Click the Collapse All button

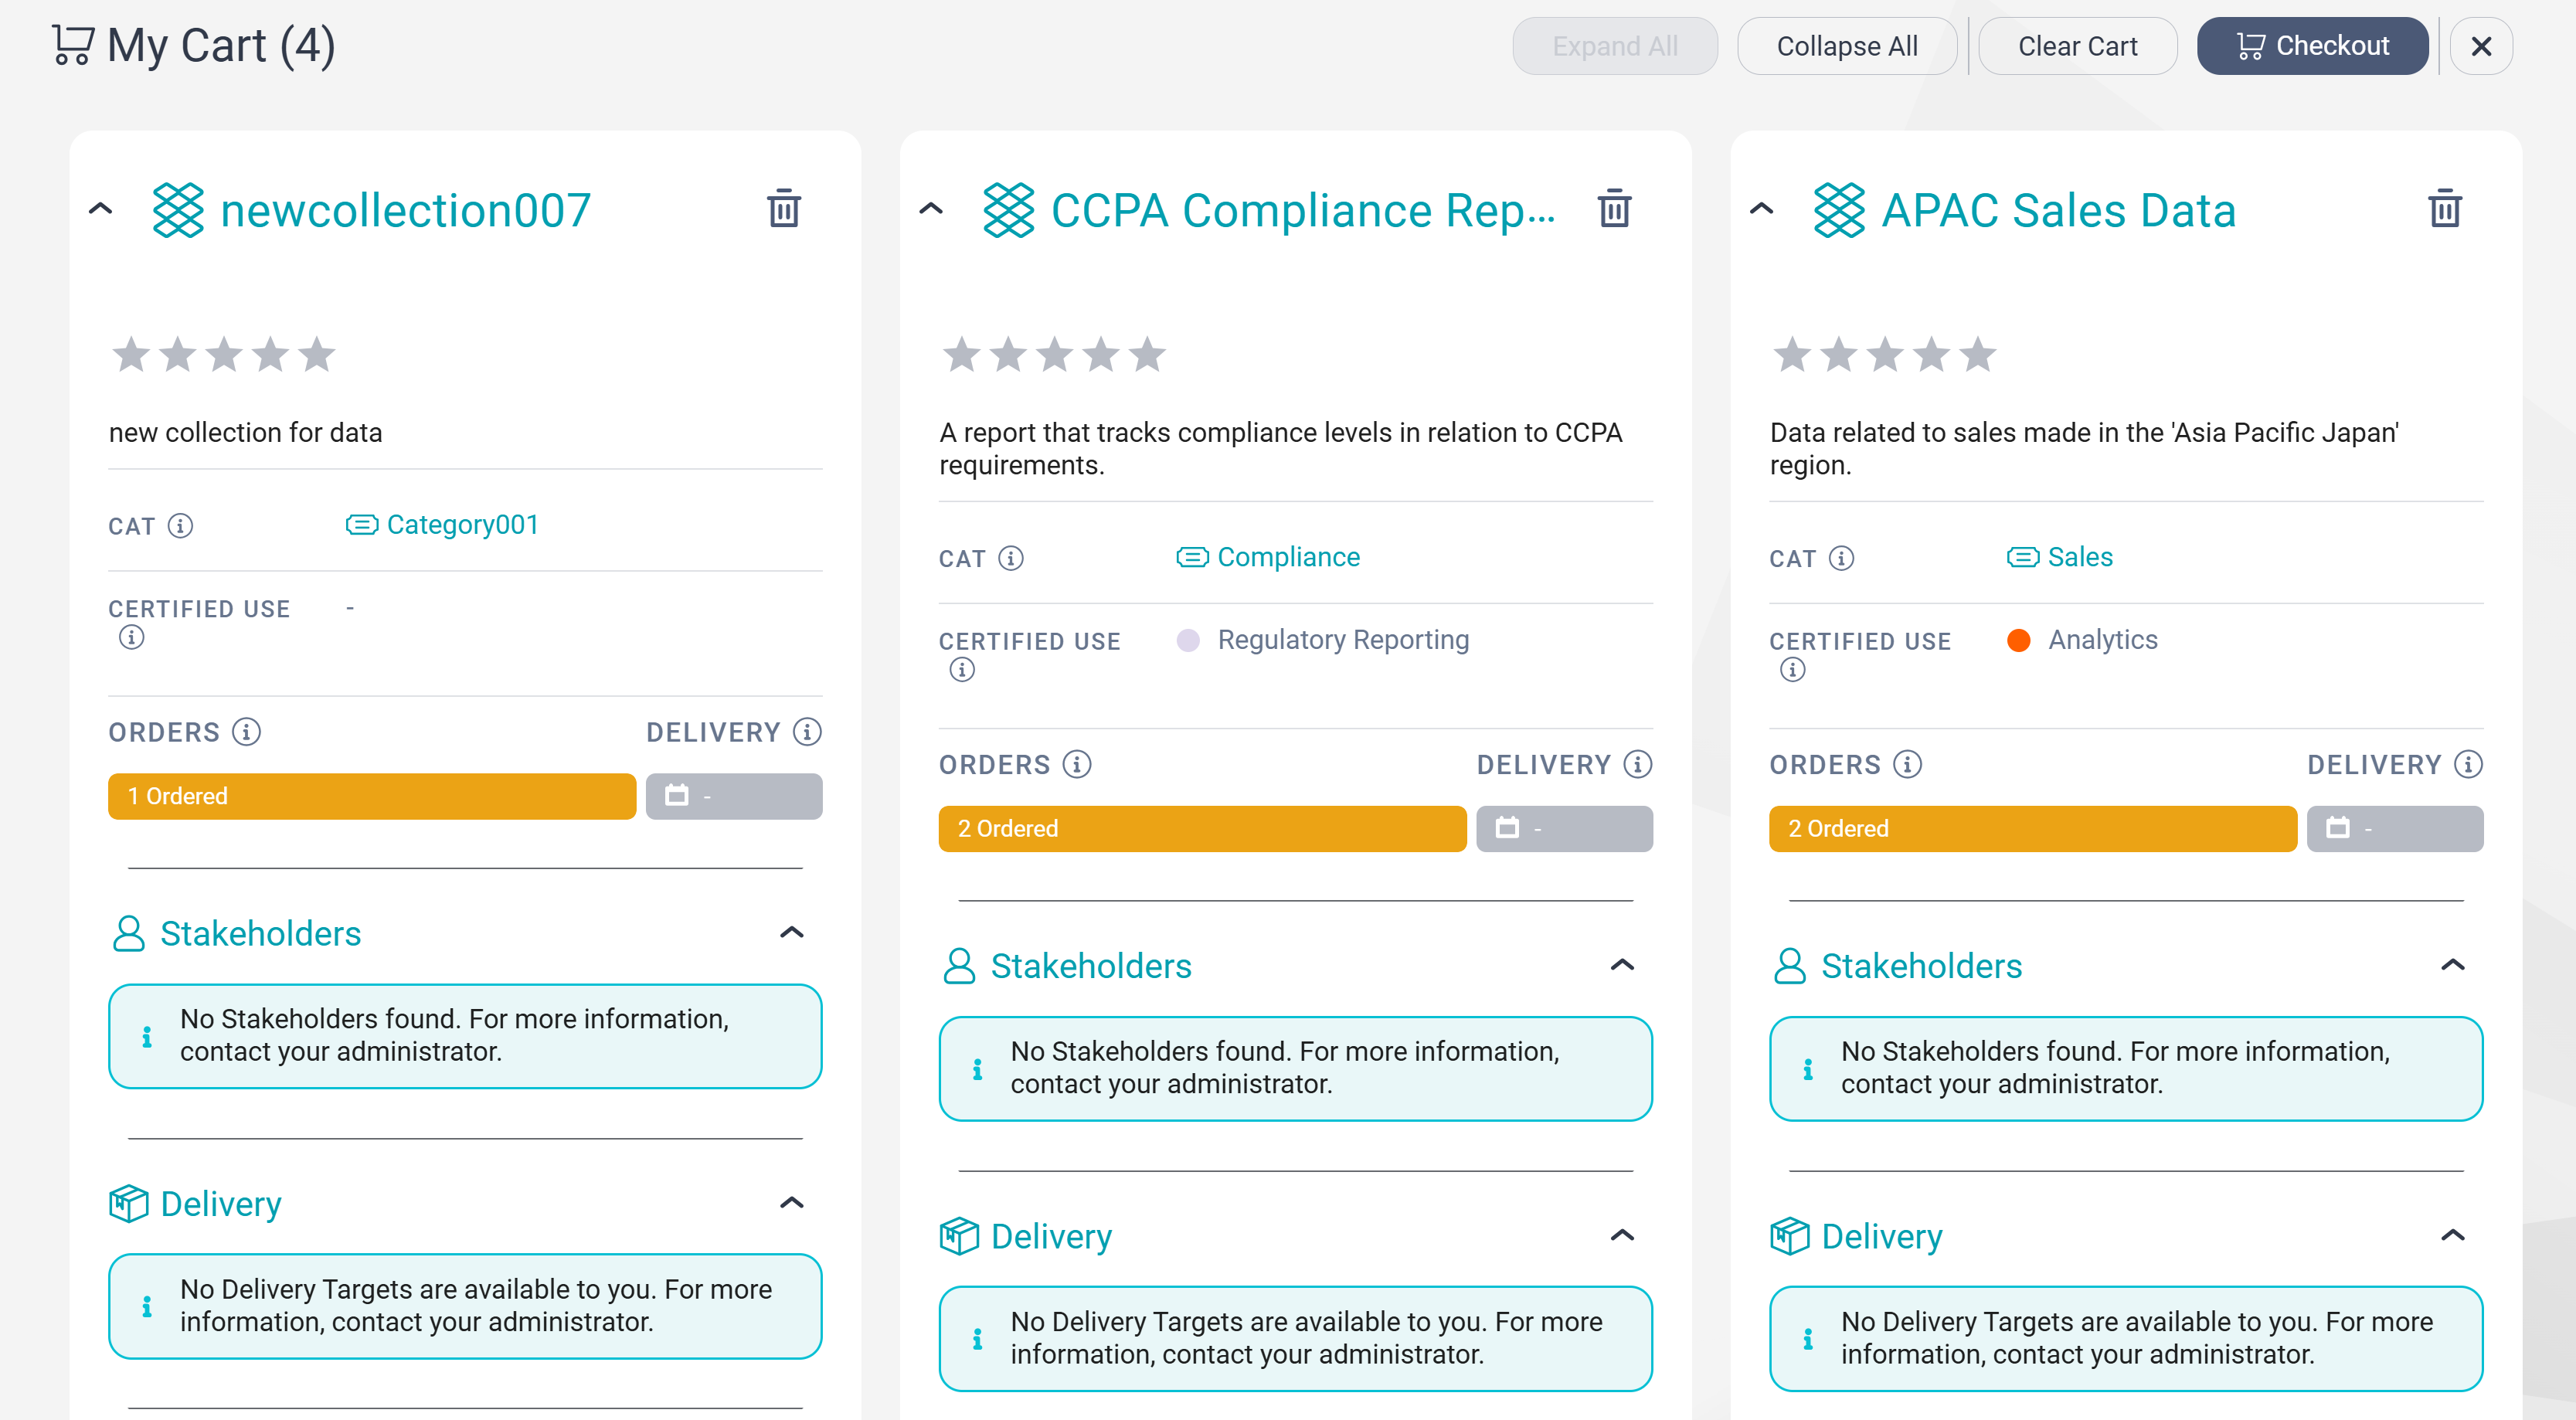click(1847, 46)
